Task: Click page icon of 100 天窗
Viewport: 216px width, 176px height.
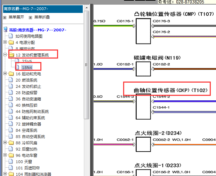Action: click(11, 161)
